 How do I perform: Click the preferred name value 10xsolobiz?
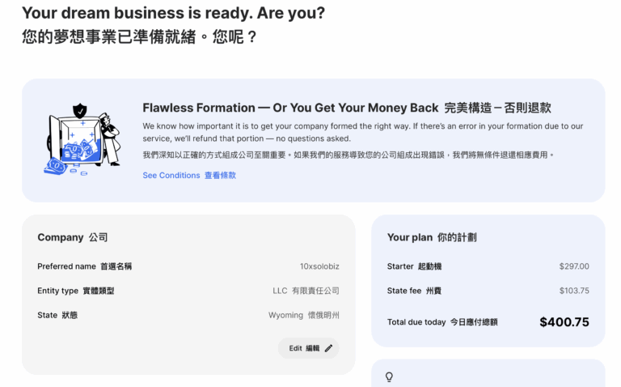319,266
